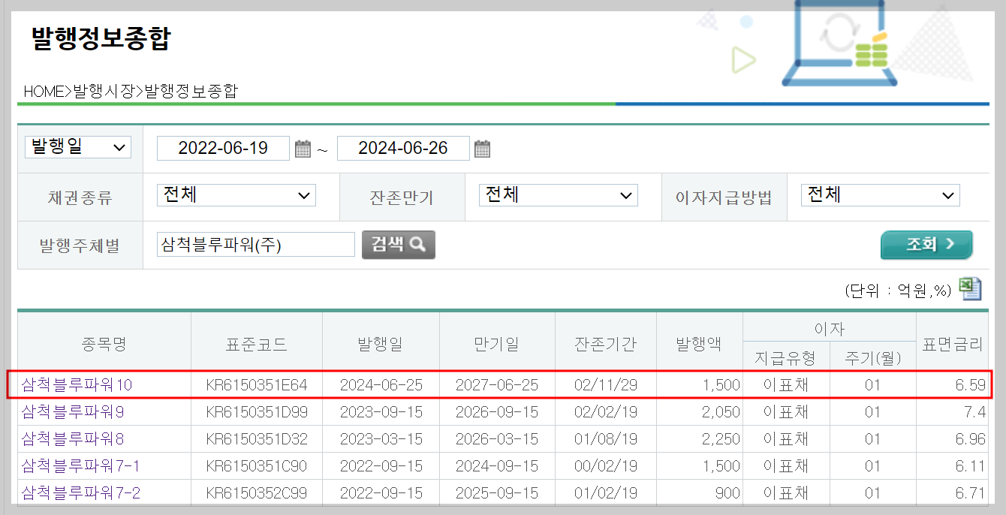
Task: Click the 발행주체별 issuer name input field
Action: click(256, 245)
